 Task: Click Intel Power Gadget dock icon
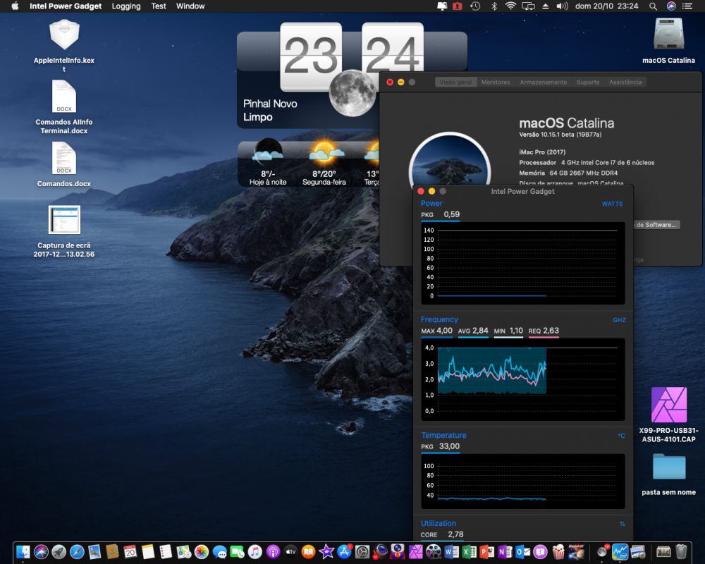(x=620, y=551)
